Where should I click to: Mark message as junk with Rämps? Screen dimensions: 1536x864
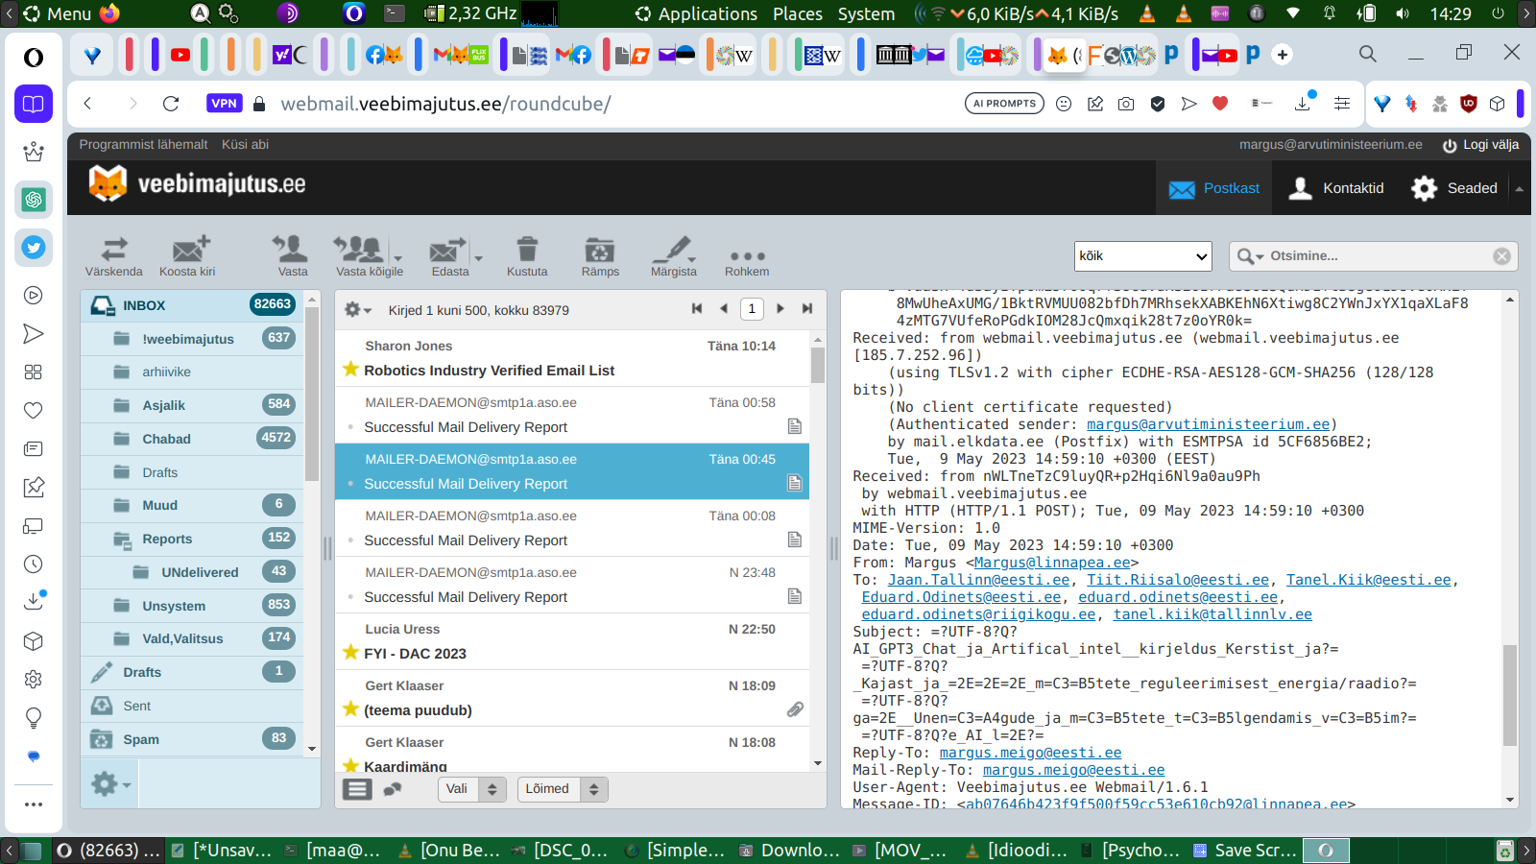[x=600, y=251]
